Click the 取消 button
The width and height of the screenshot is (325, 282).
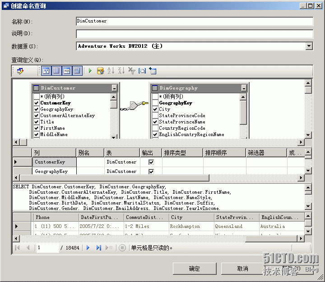[243, 268]
